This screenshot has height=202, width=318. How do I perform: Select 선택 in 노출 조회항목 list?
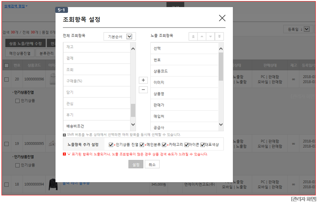point(184,48)
